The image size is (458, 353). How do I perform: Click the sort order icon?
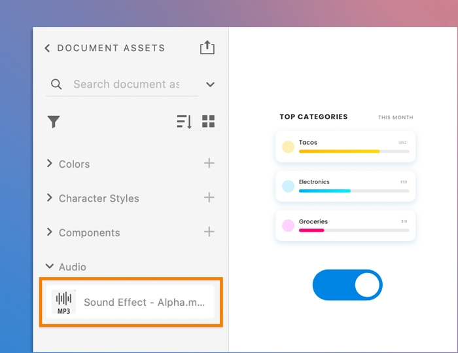click(x=184, y=122)
